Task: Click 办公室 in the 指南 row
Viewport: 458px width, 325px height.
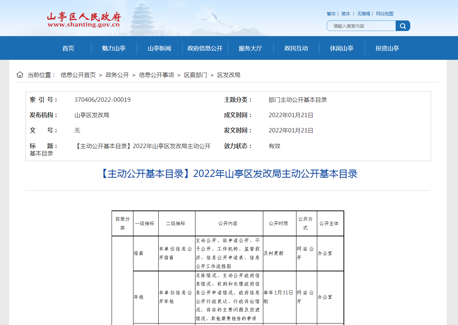Action: coord(330,253)
